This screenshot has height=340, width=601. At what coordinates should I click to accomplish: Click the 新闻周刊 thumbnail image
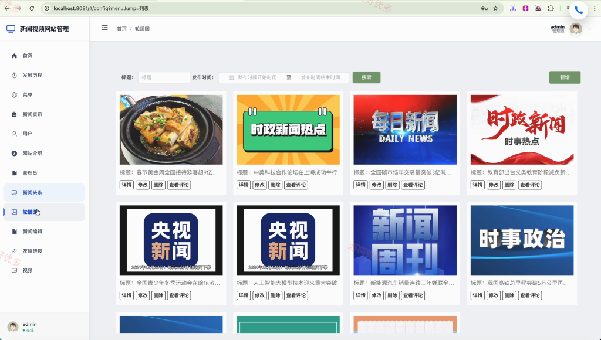click(405, 240)
